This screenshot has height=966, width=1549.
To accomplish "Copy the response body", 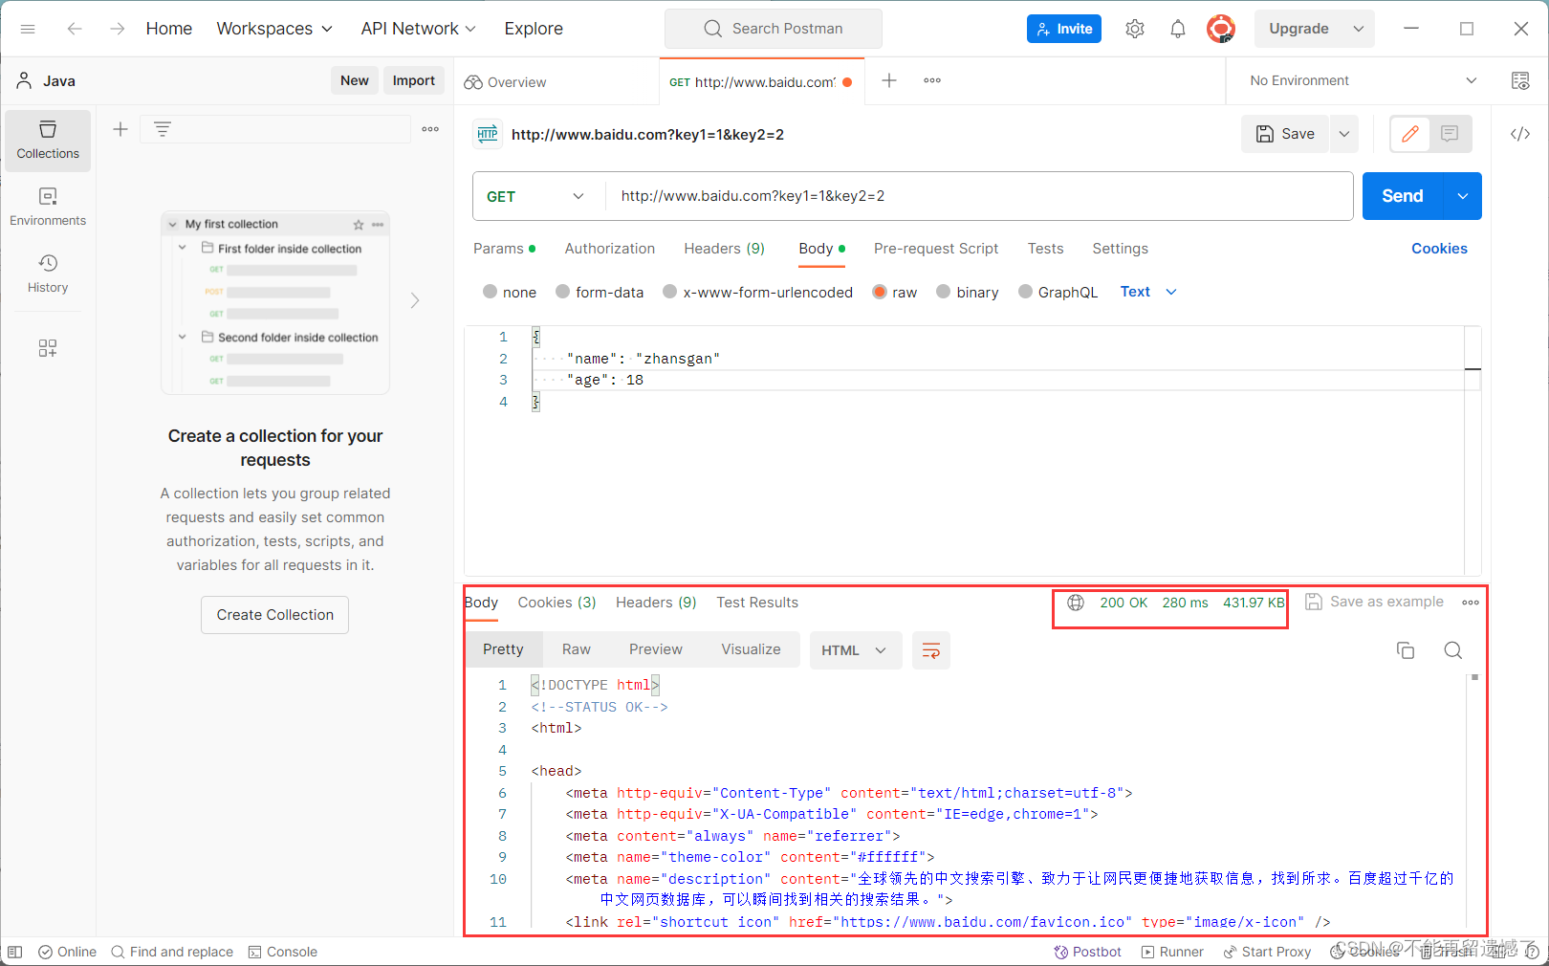I will pos(1406,650).
